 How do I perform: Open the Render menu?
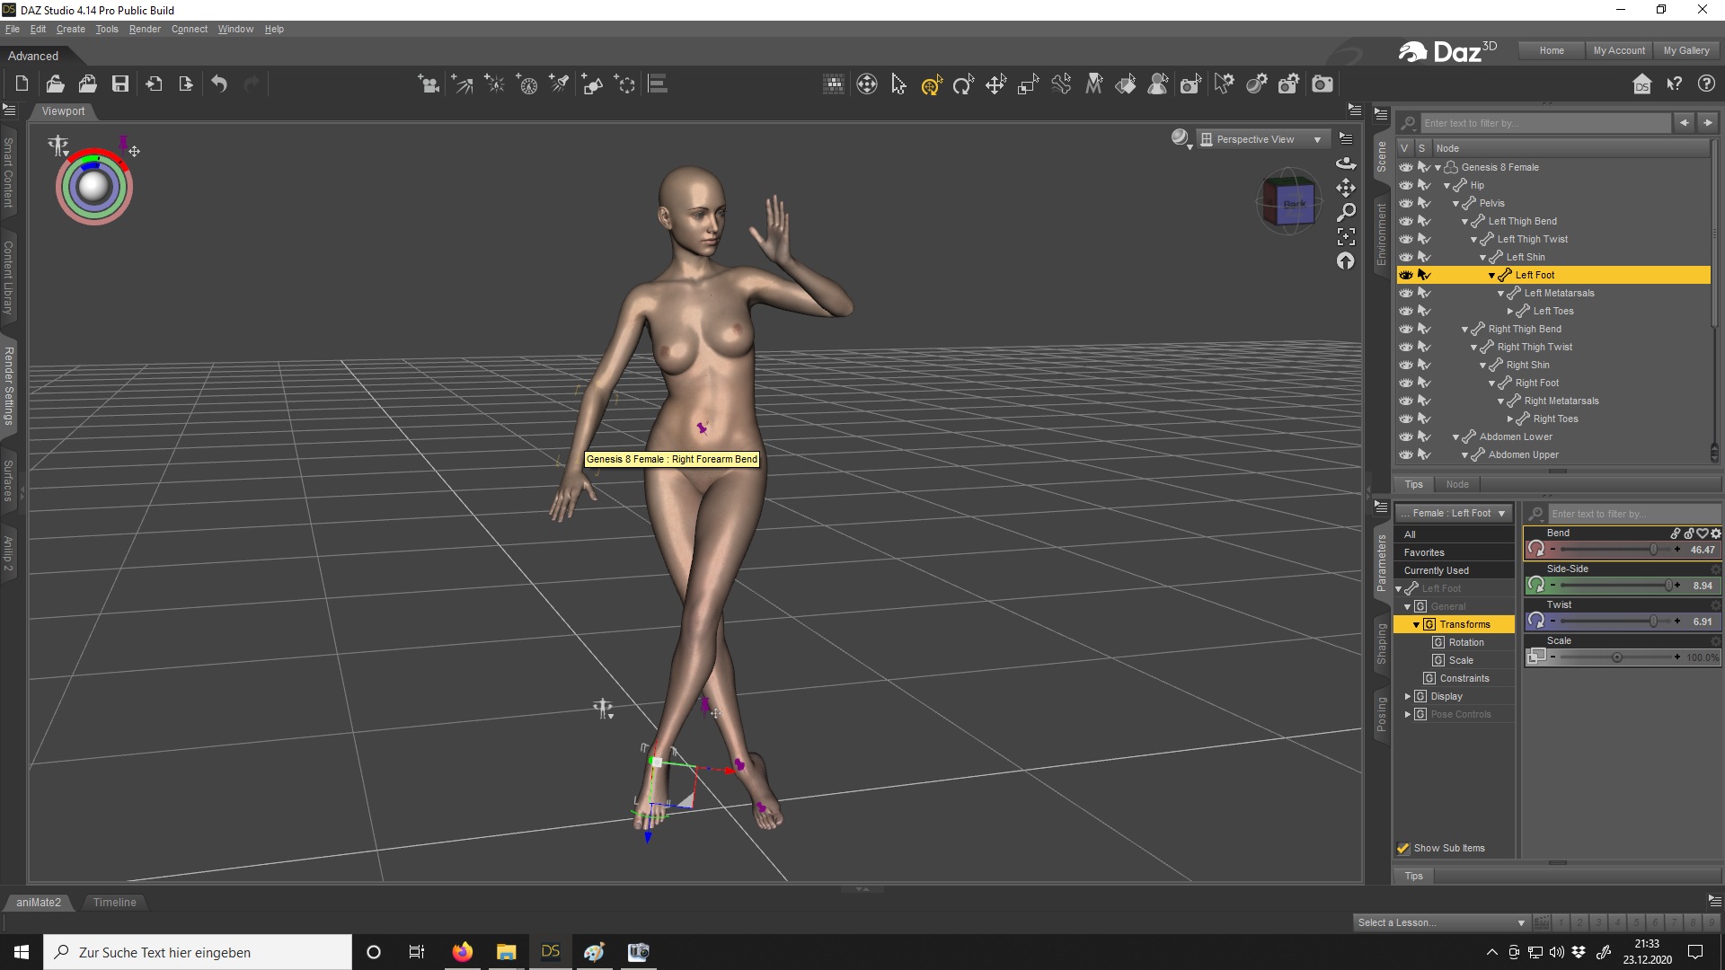click(x=145, y=29)
